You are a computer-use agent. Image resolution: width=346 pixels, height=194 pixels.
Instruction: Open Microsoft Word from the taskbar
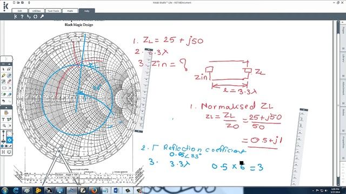pos(116,190)
